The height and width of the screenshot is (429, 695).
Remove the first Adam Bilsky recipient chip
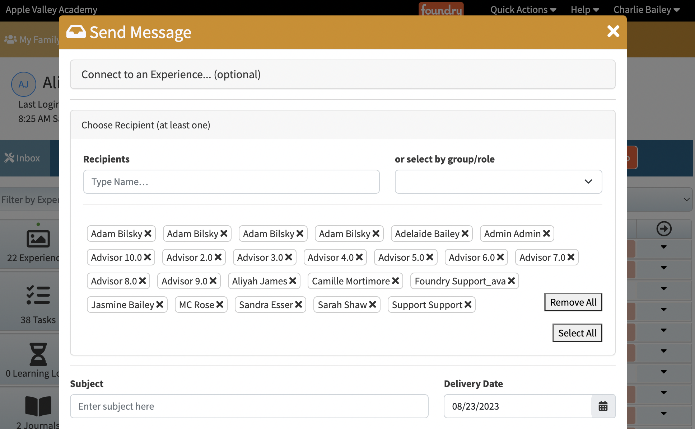coord(148,234)
